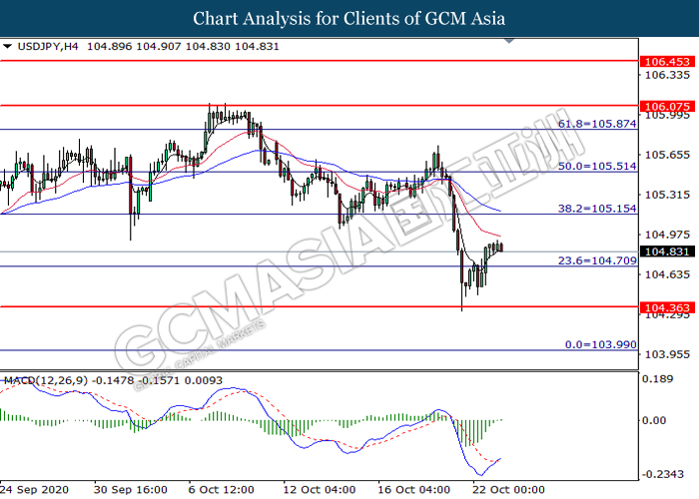The width and height of the screenshot is (699, 499).
Task: Click the 22 Oct 00:00 time label
Action: click(x=508, y=490)
